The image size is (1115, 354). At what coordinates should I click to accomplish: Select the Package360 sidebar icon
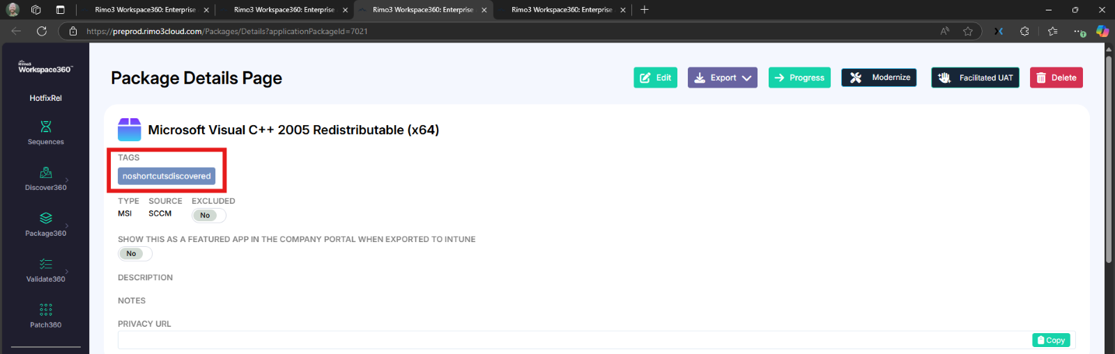click(x=46, y=224)
